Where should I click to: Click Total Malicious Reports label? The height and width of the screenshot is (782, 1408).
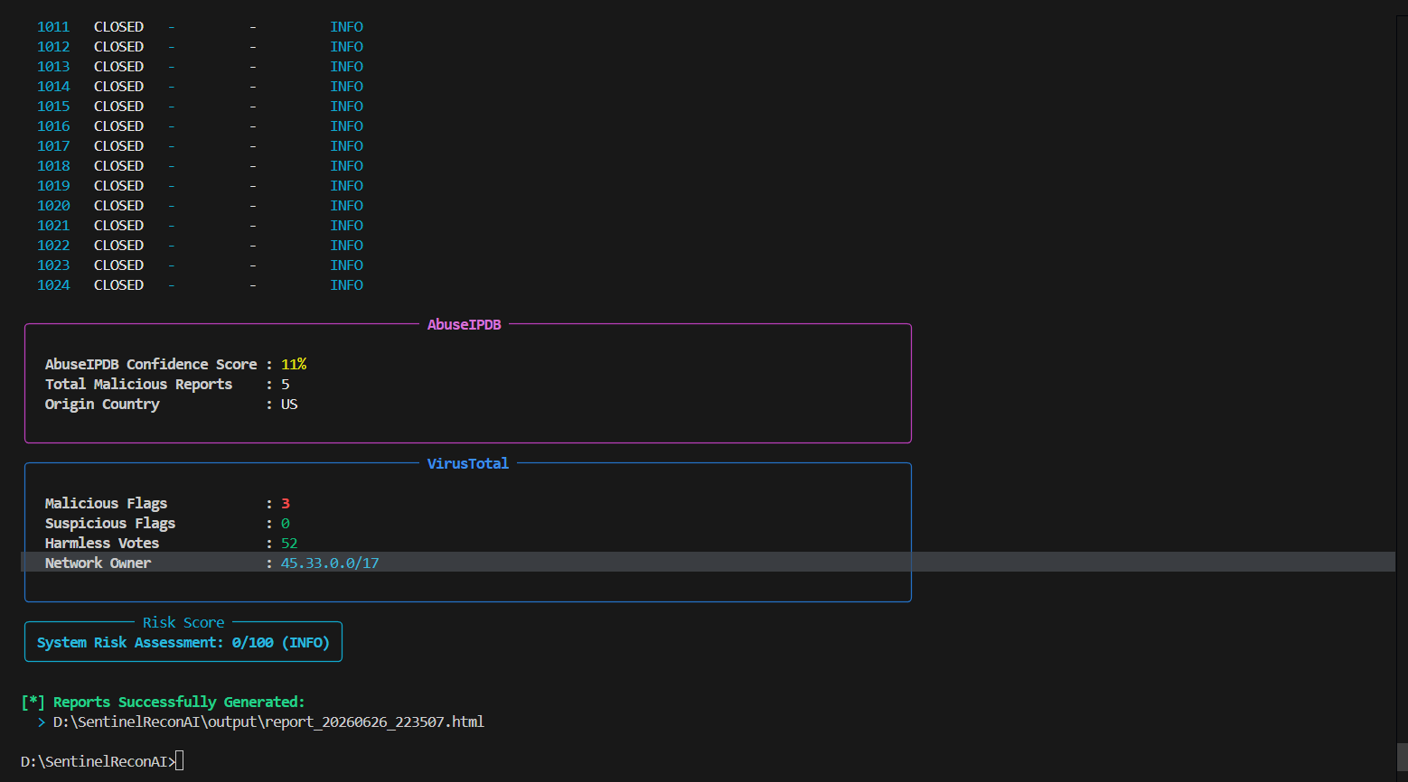[x=138, y=385]
